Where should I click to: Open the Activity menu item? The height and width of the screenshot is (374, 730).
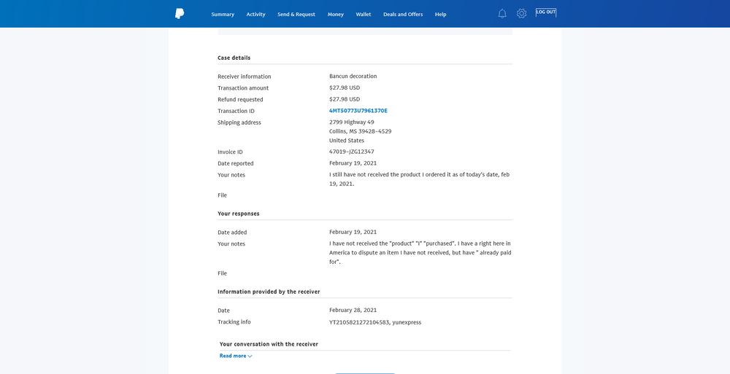[255, 15]
